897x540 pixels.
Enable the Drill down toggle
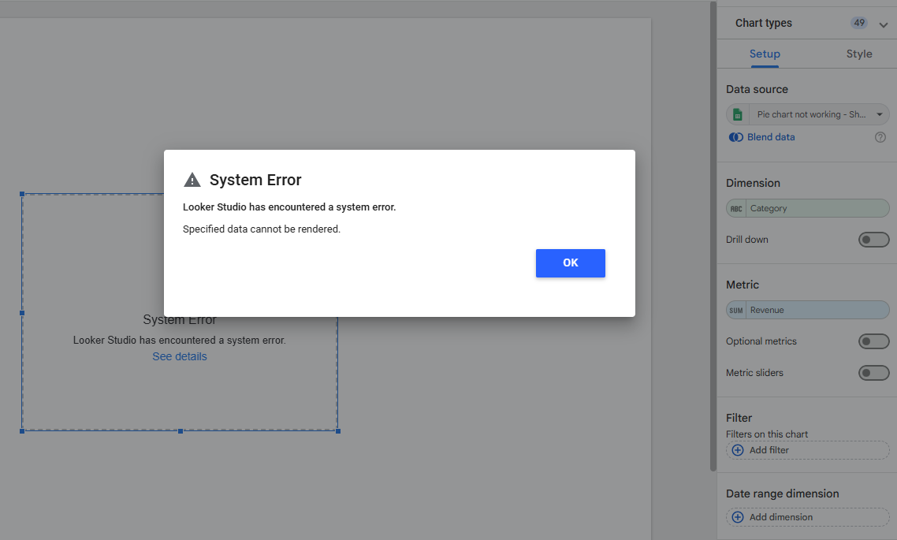click(873, 239)
